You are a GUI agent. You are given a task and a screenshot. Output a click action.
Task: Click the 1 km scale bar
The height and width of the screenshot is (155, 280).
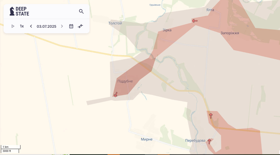click(x=11, y=147)
